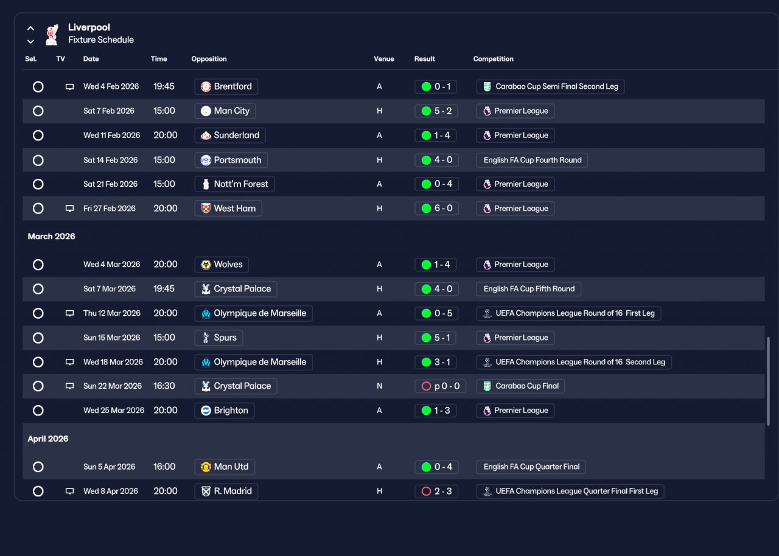This screenshot has width=779, height=556.
Task: Click the Brighton club badge
Action: 206,410
